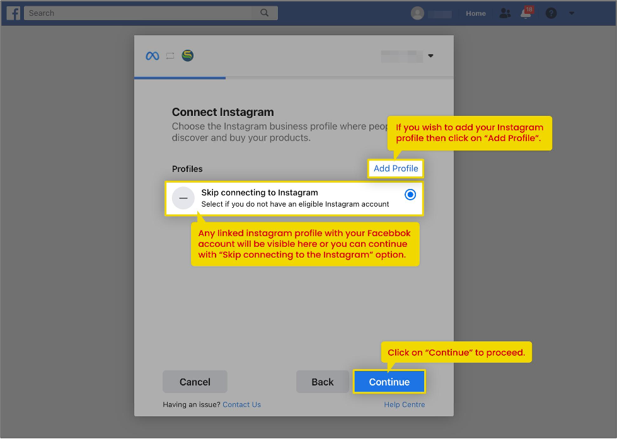Viewport: 617px width, 439px height.
Task: Click the Profiles label
Action: (x=187, y=169)
